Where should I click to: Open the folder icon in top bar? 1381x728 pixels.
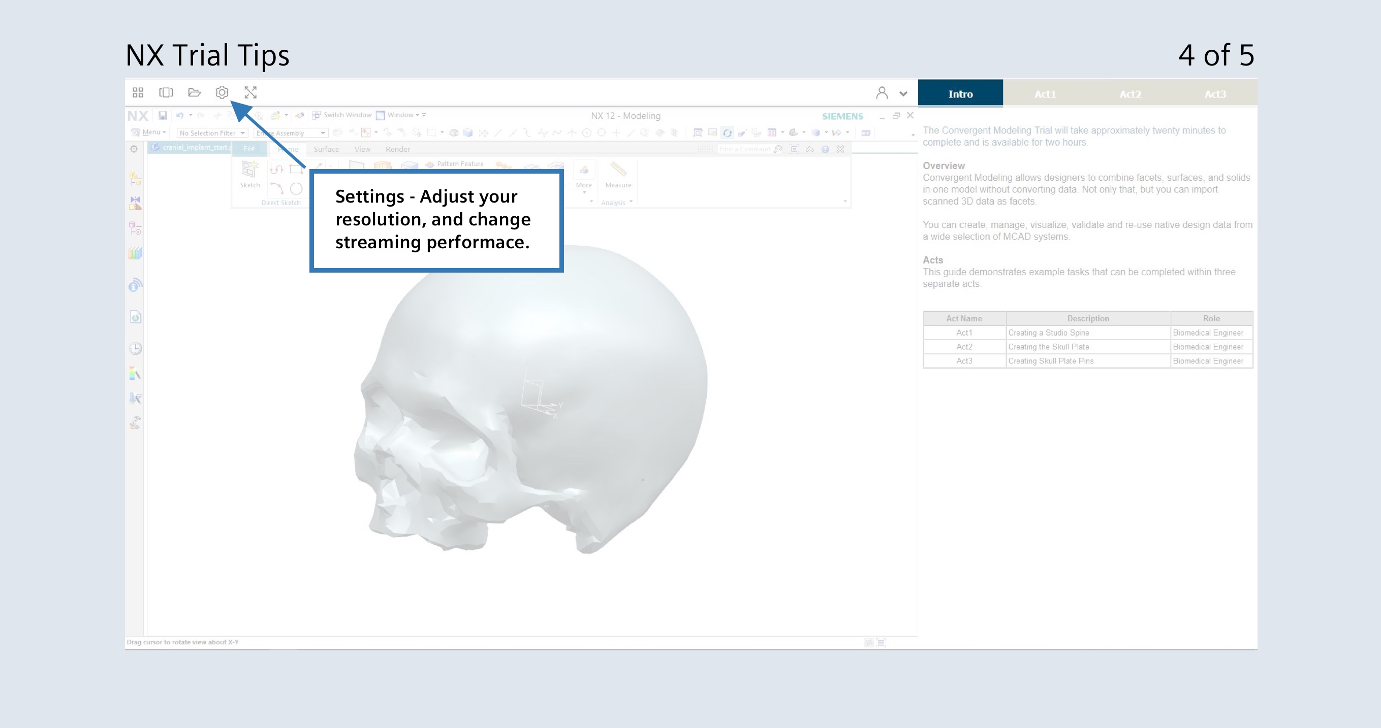click(x=194, y=93)
